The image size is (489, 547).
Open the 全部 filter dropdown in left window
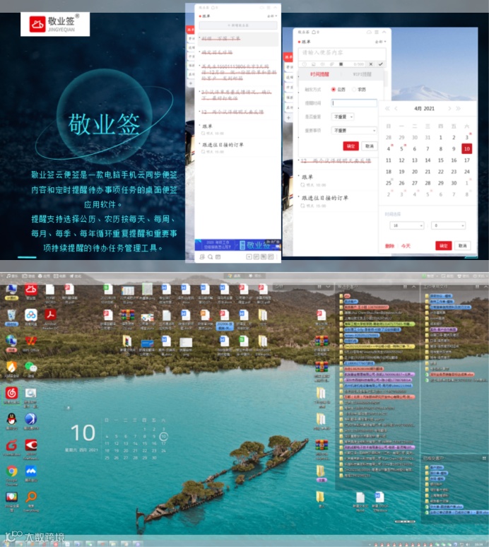(x=272, y=16)
